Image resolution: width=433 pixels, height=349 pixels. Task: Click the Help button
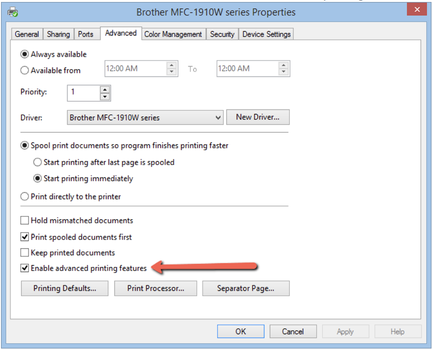point(398,331)
